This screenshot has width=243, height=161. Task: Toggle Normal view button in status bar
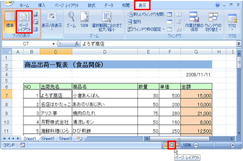click(x=166, y=145)
